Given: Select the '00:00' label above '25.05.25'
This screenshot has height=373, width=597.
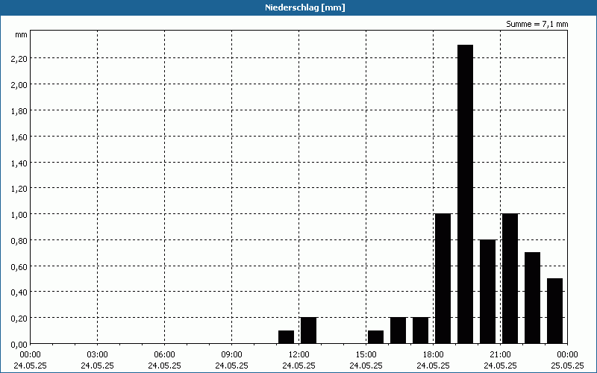Looking at the screenshot, I should 567,355.
